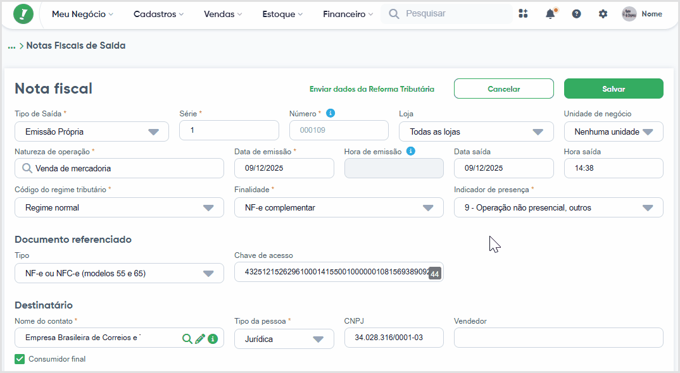Open the apps grid icon
This screenshot has width=680, height=373.
click(524, 14)
